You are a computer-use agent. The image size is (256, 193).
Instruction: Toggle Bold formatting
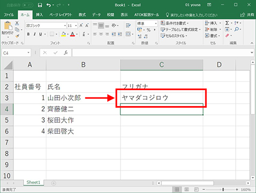pos(28,34)
